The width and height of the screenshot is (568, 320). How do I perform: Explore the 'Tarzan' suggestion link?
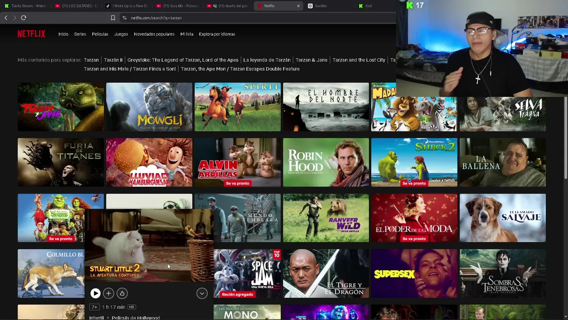coord(91,60)
